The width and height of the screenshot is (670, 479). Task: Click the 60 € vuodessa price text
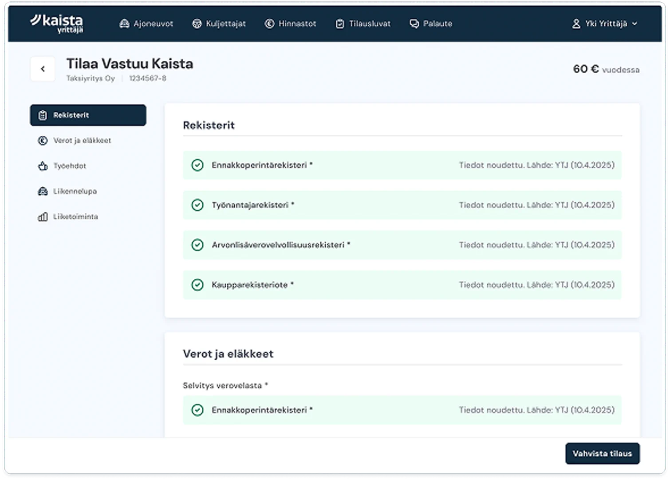[x=606, y=69]
